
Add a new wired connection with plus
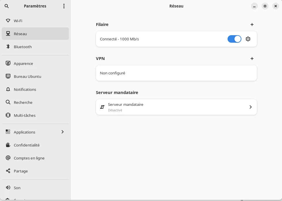pyautogui.click(x=252, y=25)
